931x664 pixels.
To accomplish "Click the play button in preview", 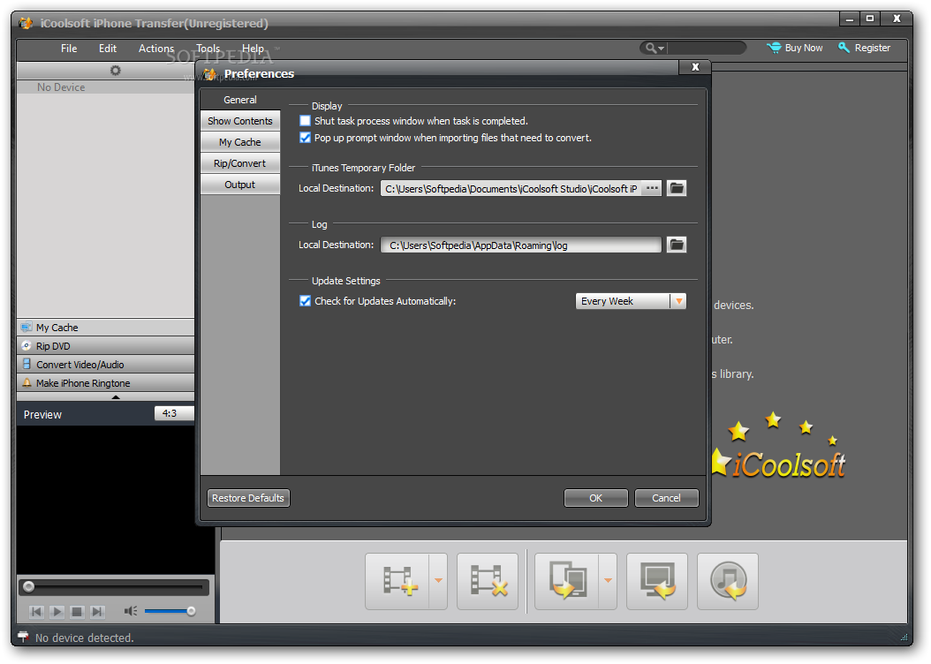I will 57,611.
